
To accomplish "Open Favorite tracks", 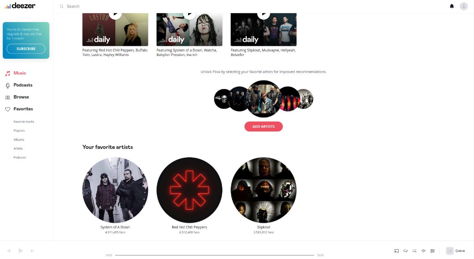I will [x=24, y=122].
